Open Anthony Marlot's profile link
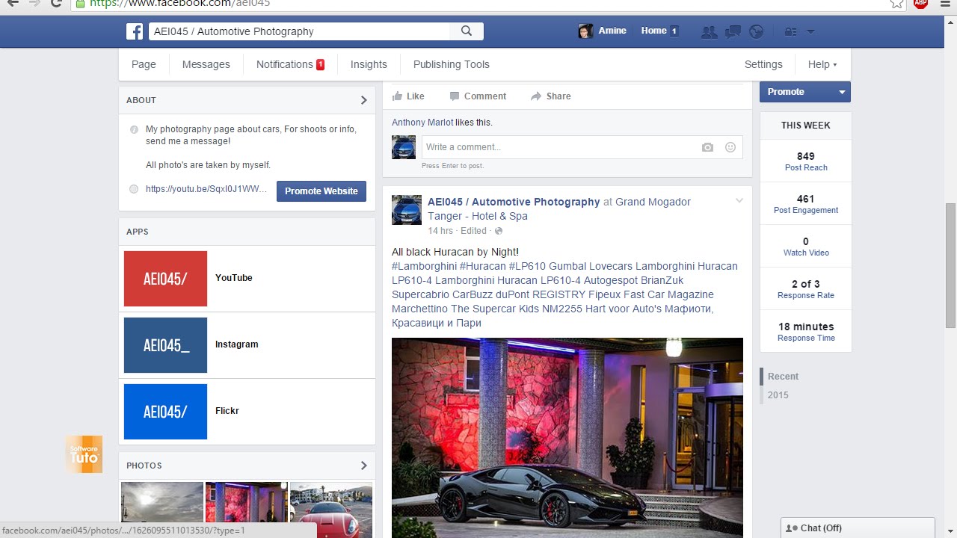 point(422,123)
